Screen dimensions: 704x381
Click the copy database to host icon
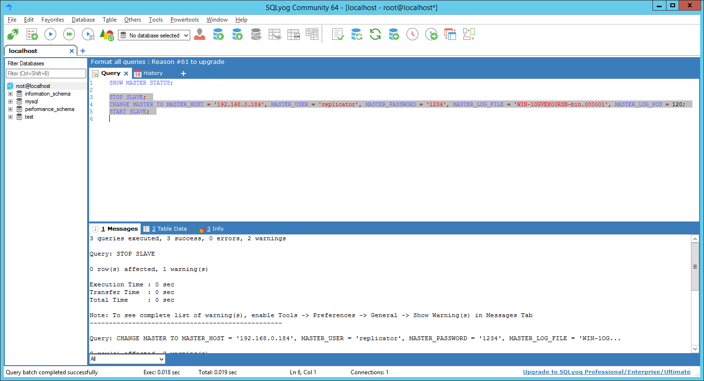point(394,35)
